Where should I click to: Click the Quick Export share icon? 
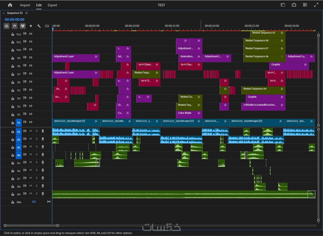pos(294,5)
